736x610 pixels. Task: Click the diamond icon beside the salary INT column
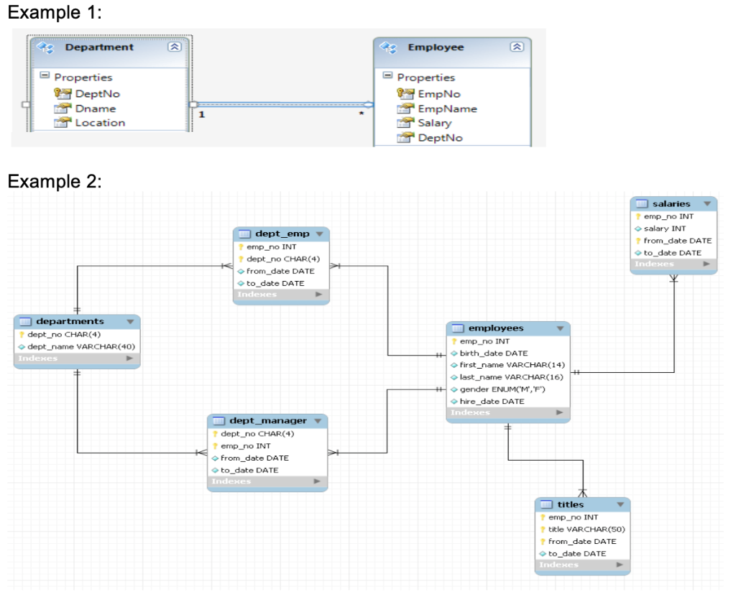pos(637,228)
